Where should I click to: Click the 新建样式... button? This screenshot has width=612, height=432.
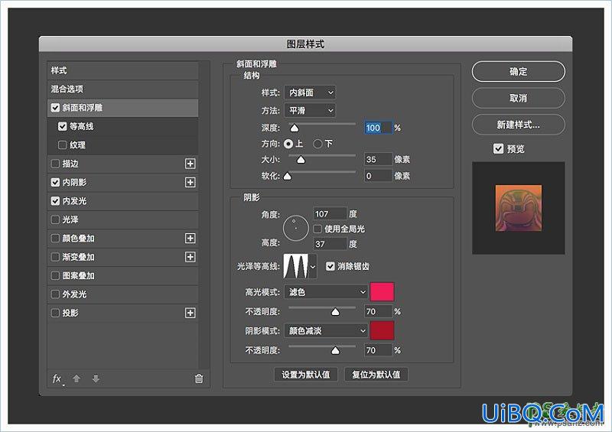519,125
